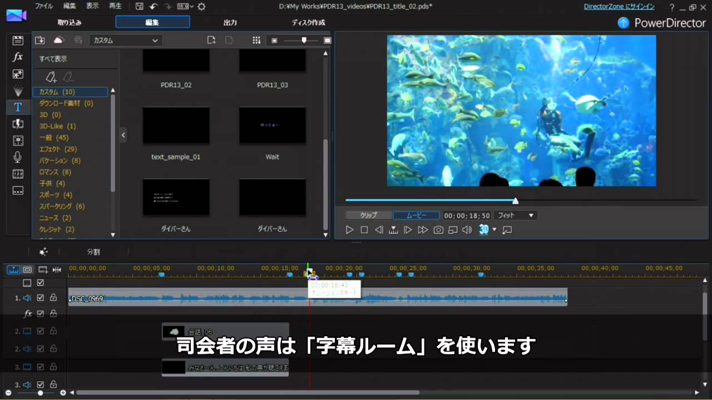Open the Media Room icon in left sidebar
The image size is (712, 400).
(x=18, y=40)
